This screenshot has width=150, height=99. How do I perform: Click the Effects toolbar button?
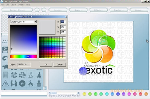click(x=99, y=10)
